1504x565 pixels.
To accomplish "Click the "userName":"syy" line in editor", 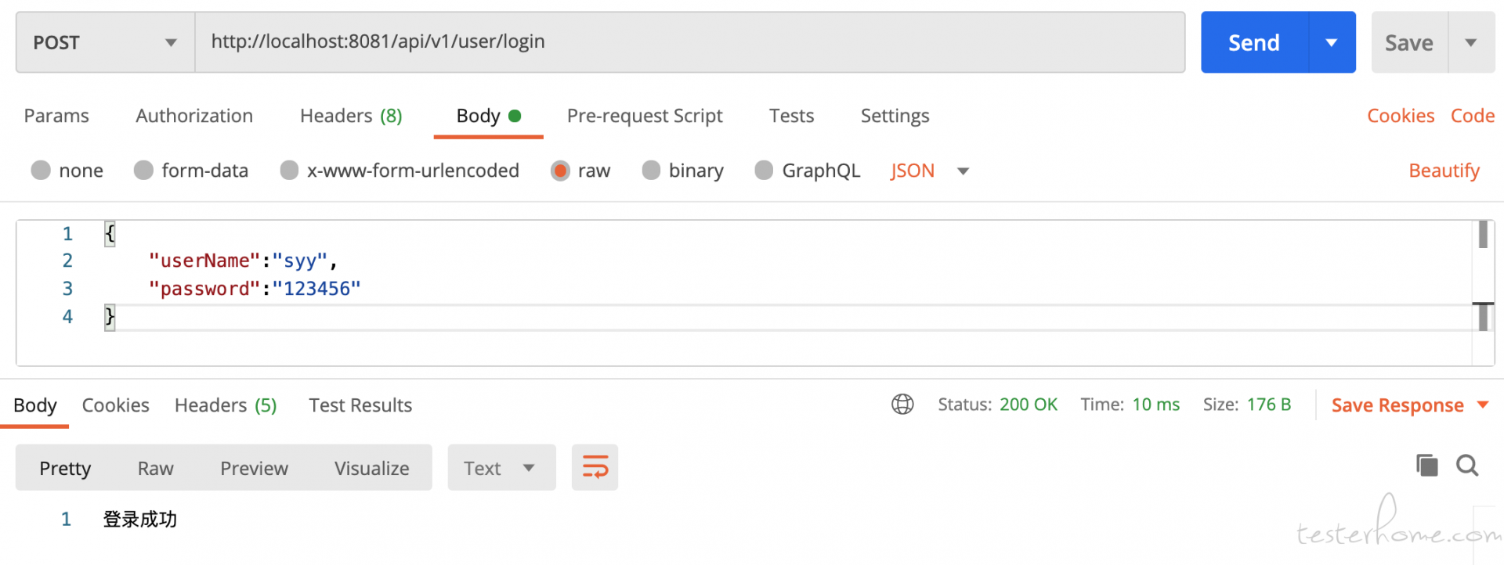I will (243, 261).
